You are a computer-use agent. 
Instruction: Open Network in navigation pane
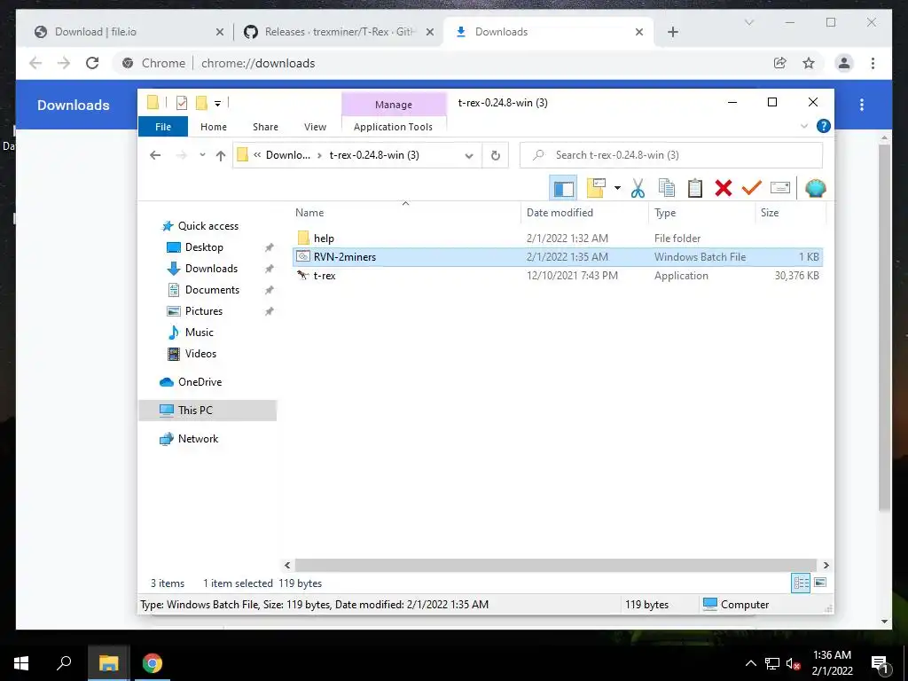tap(198, 439)
